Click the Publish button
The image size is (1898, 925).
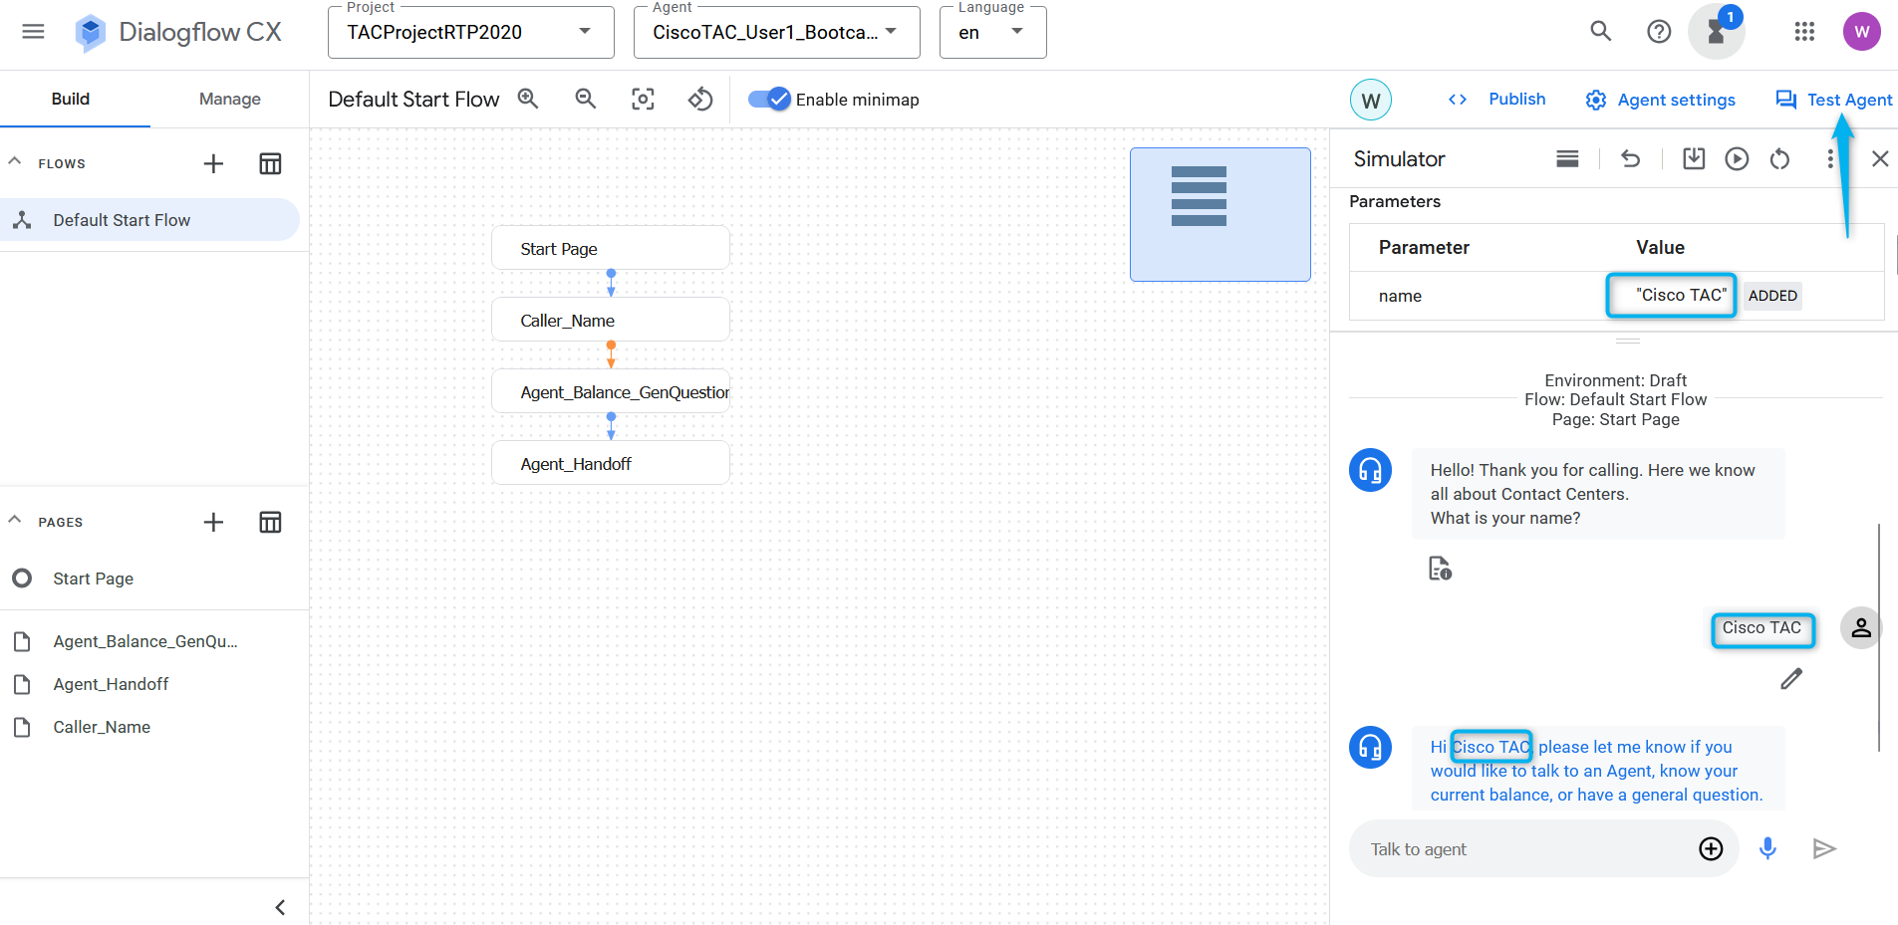point(1496,99)
